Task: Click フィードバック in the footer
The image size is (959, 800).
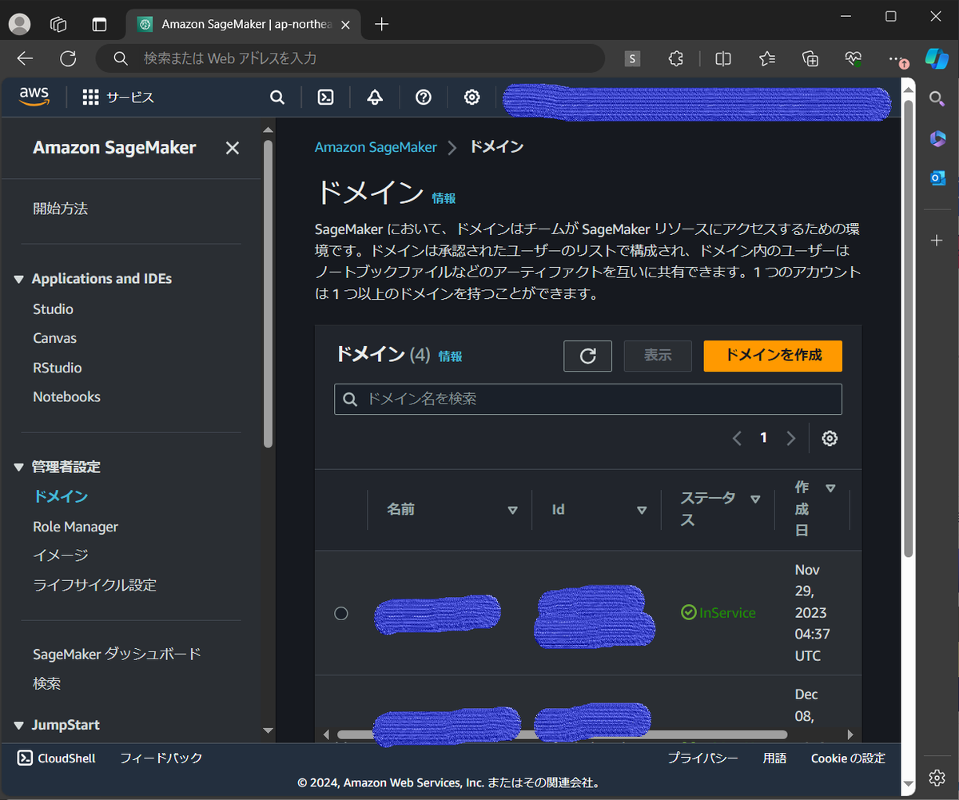Action: (161, 758)
